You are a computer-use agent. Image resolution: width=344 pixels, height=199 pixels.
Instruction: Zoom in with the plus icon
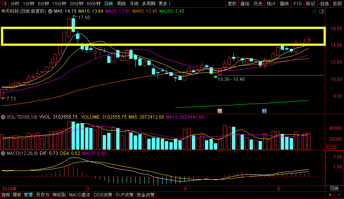330,195
